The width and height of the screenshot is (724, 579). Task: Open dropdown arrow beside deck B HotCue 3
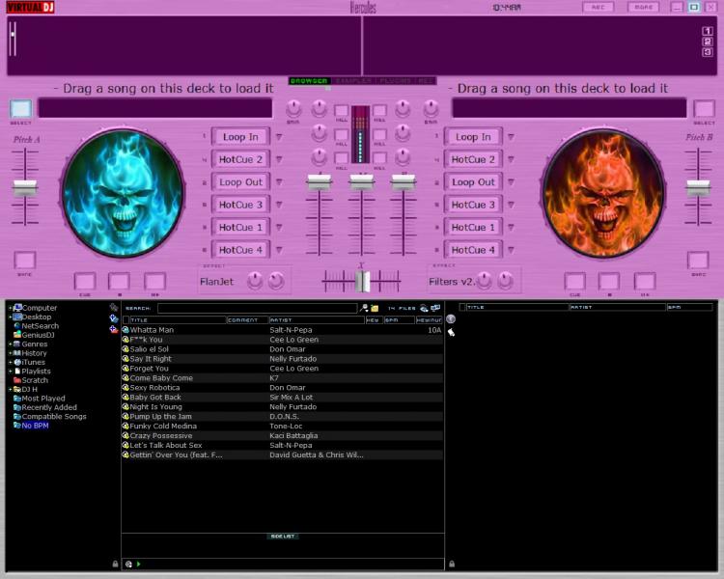coord(511,205)
